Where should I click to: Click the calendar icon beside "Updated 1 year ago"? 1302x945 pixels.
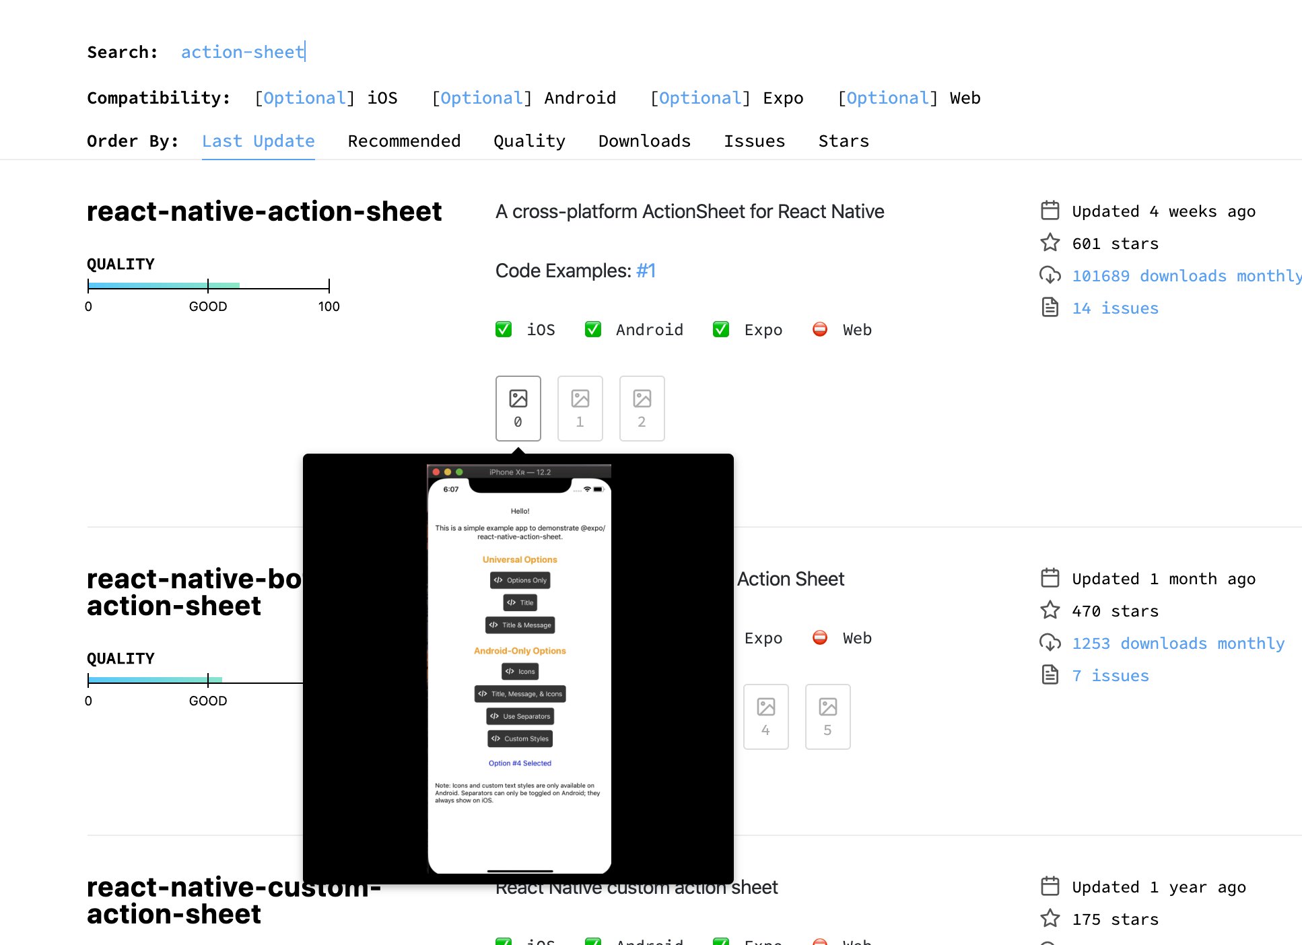1050,886
